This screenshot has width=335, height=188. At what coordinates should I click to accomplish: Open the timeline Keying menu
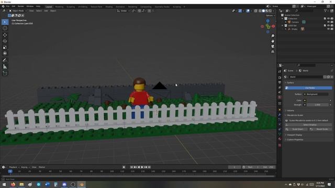click(x=25, y=167)
